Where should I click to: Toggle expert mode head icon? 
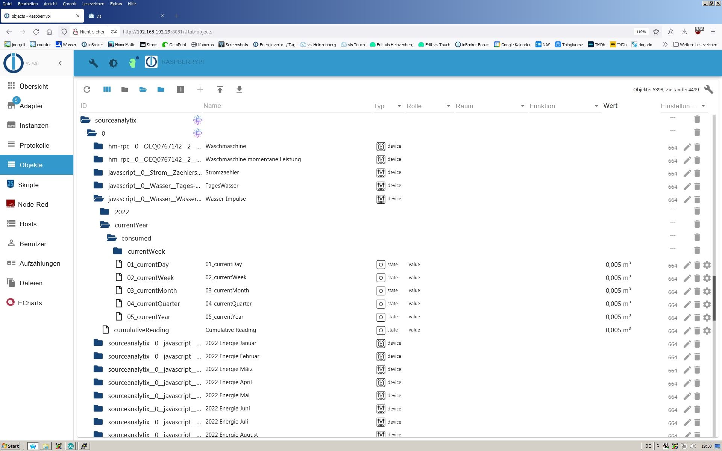133,62
